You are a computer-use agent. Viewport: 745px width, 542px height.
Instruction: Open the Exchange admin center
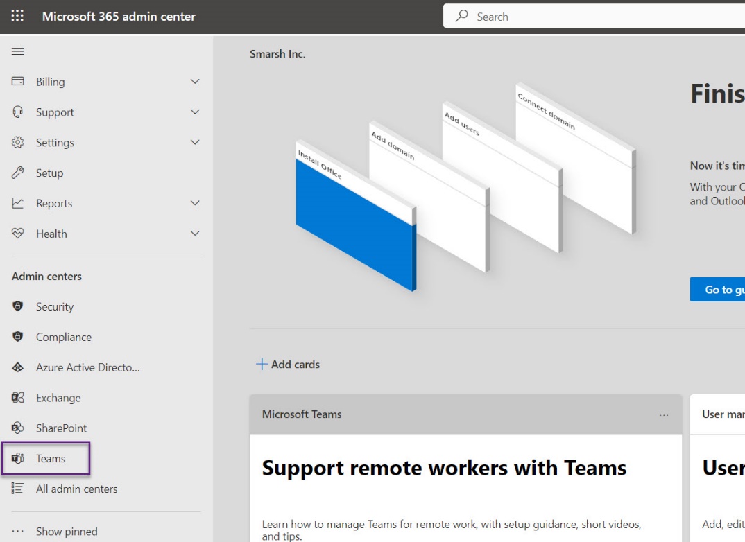[59, 397]
